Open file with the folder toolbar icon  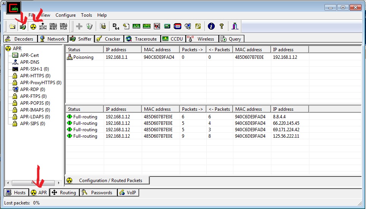[12, 26]
